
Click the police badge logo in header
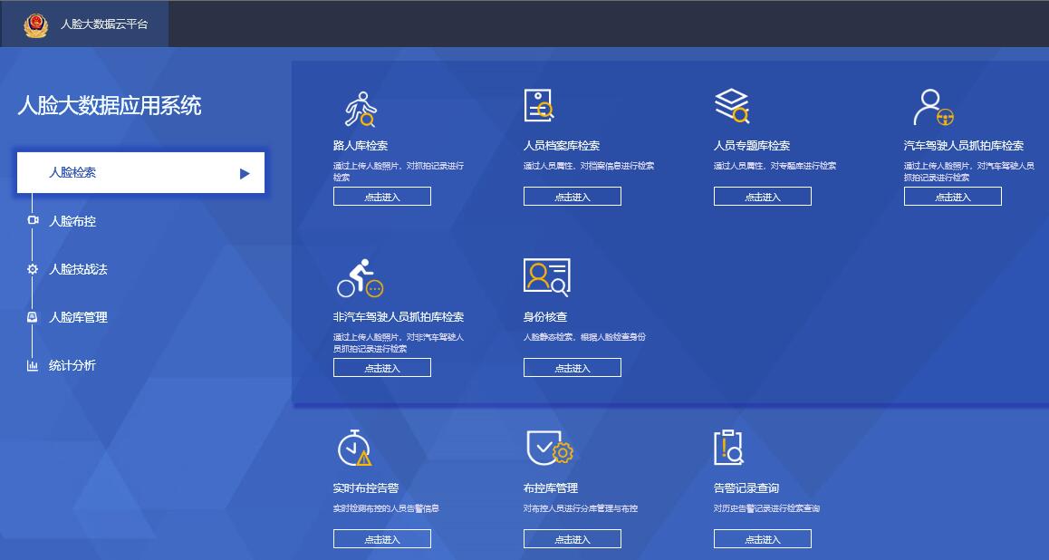(35, 24)
